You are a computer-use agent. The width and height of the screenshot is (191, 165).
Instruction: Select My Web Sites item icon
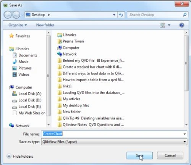click(x=15, y=113)
